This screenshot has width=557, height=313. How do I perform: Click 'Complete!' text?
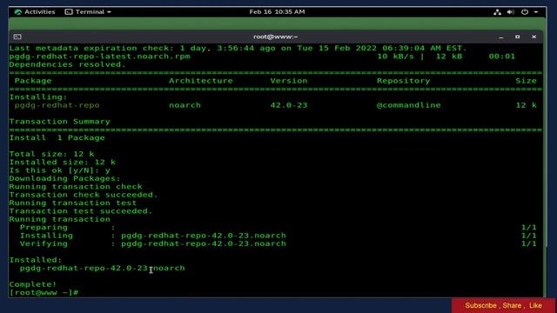click(33, 284)
